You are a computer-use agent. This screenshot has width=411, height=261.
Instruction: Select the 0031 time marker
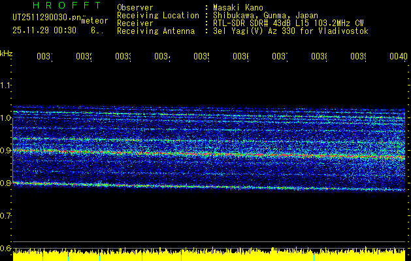(x=44, y=56)
